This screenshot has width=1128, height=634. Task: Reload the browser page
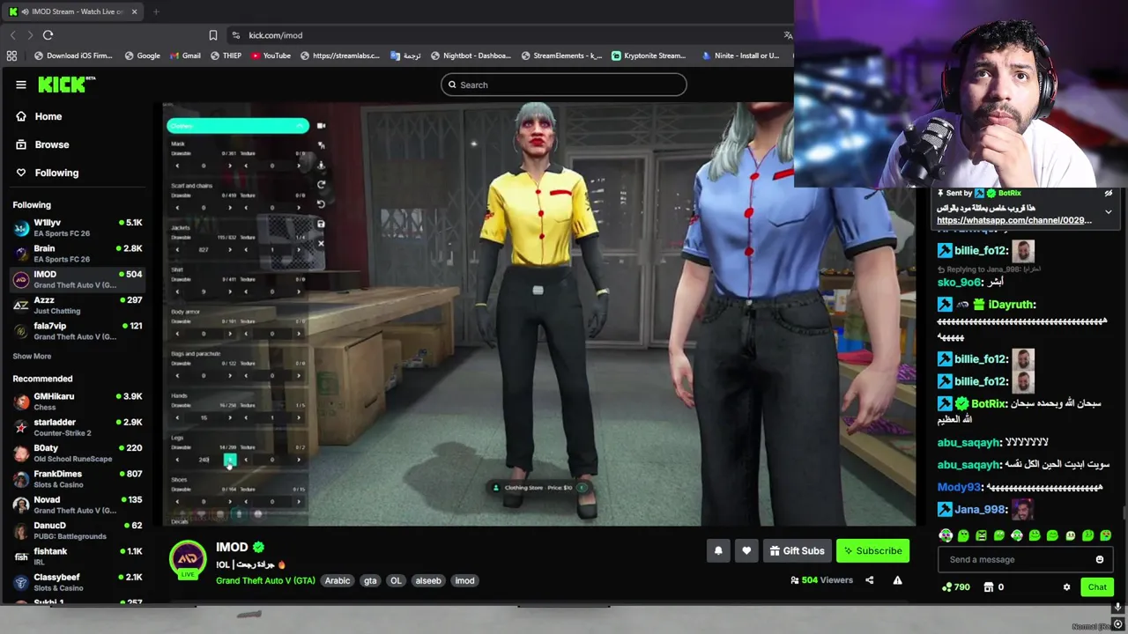click(48, 35)
